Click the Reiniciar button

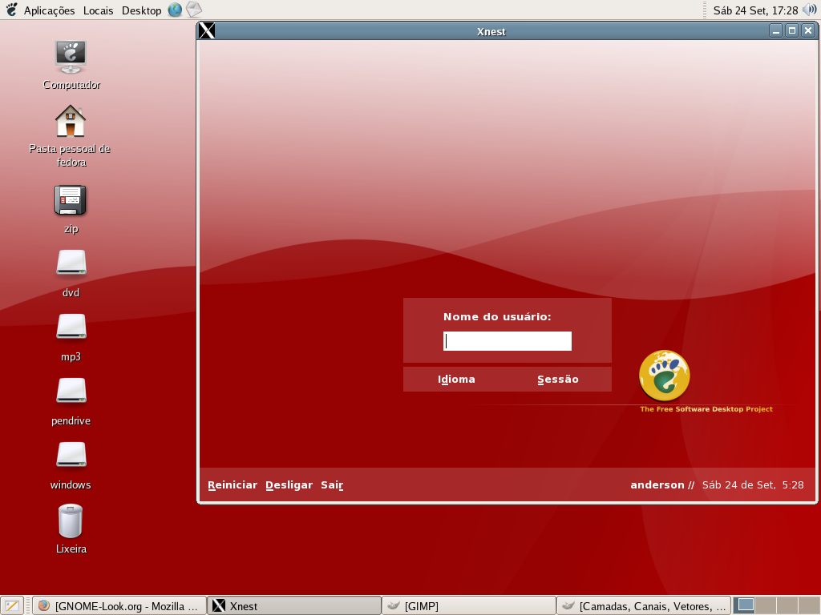click(x=233, y=484)
